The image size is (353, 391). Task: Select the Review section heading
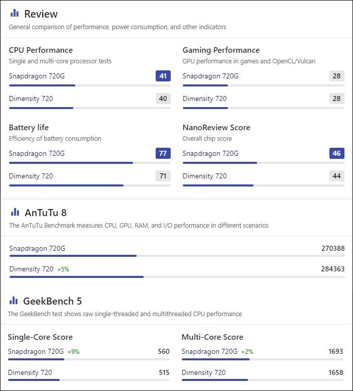coord(41,14)
